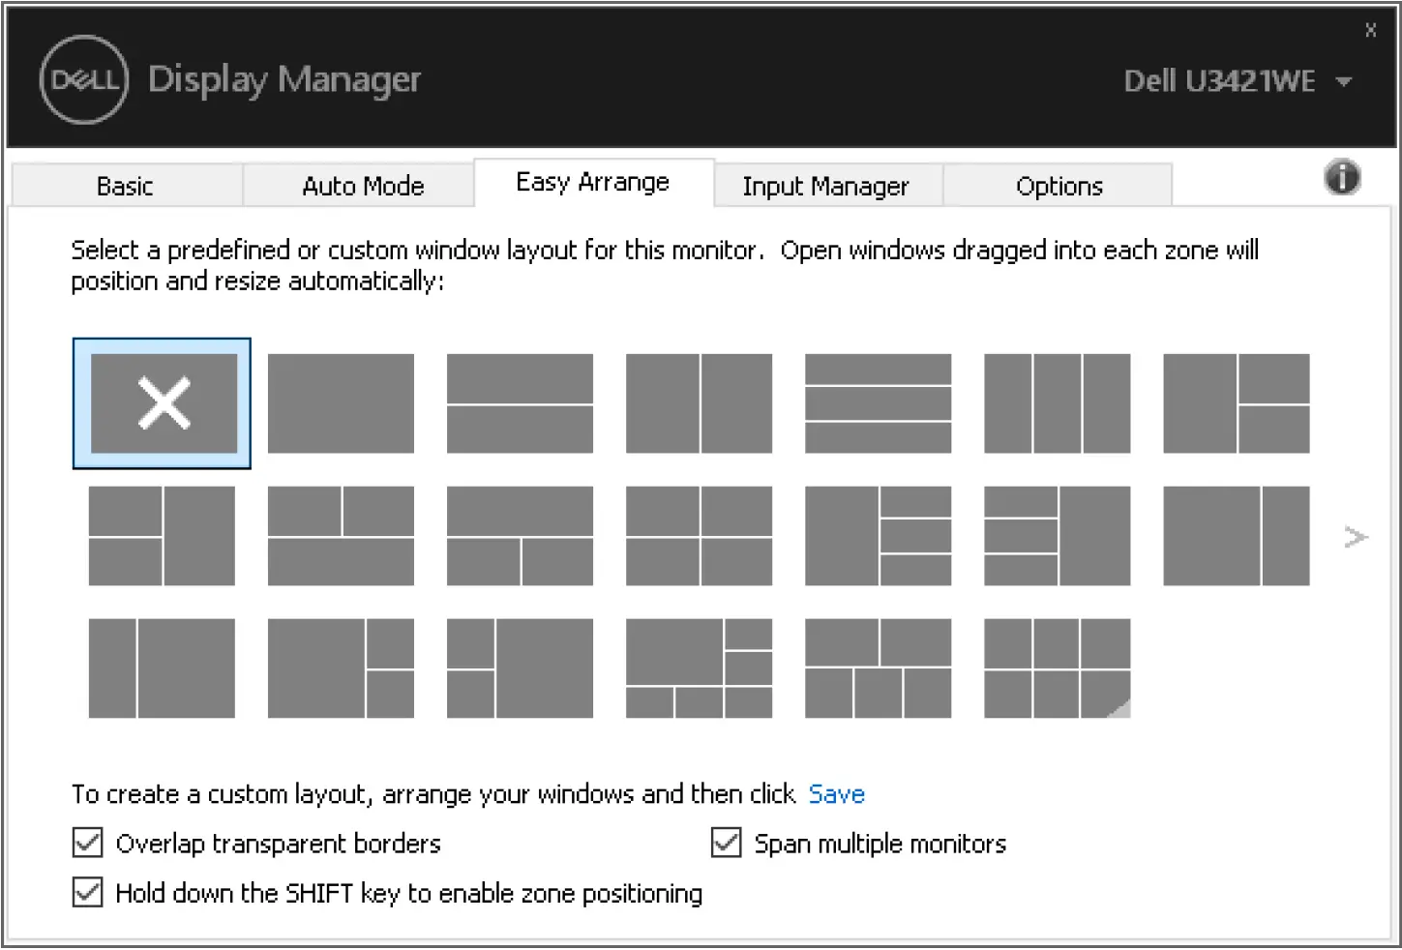Select the three horizontal rows layout
The image size is (1402, 950).
click(x=878, y=403)
